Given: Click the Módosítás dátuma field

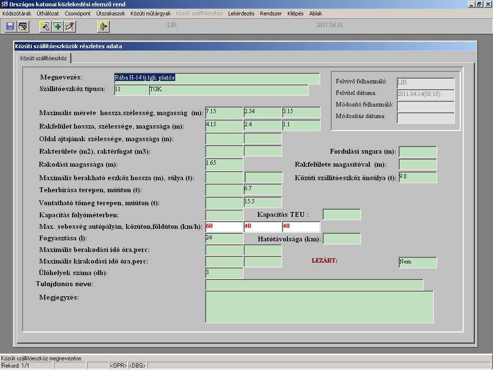Looking at the screenshot, I should [x=426, y=118].
